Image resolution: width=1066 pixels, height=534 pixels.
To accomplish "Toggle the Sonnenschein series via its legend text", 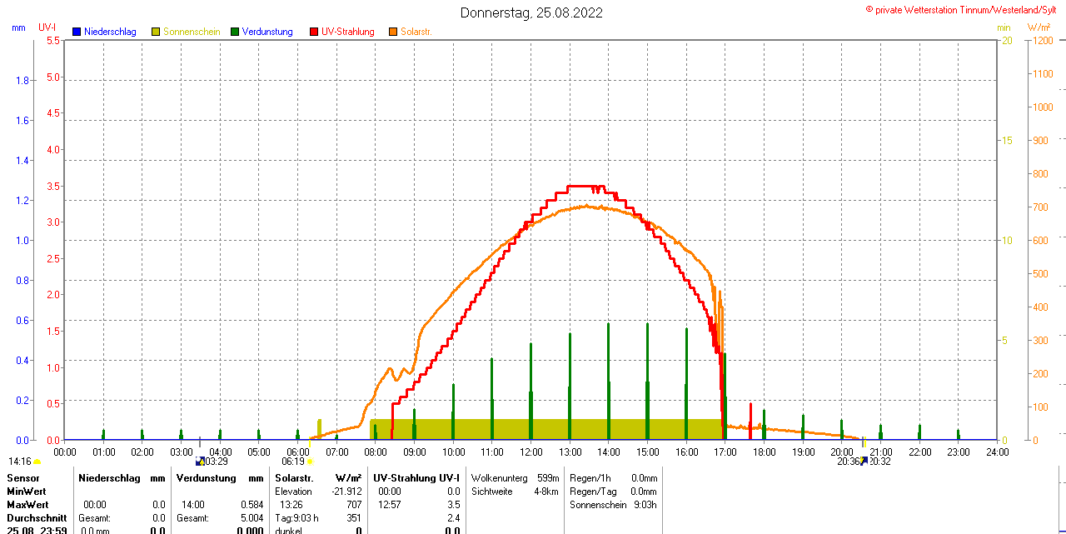I will [192, 32].
